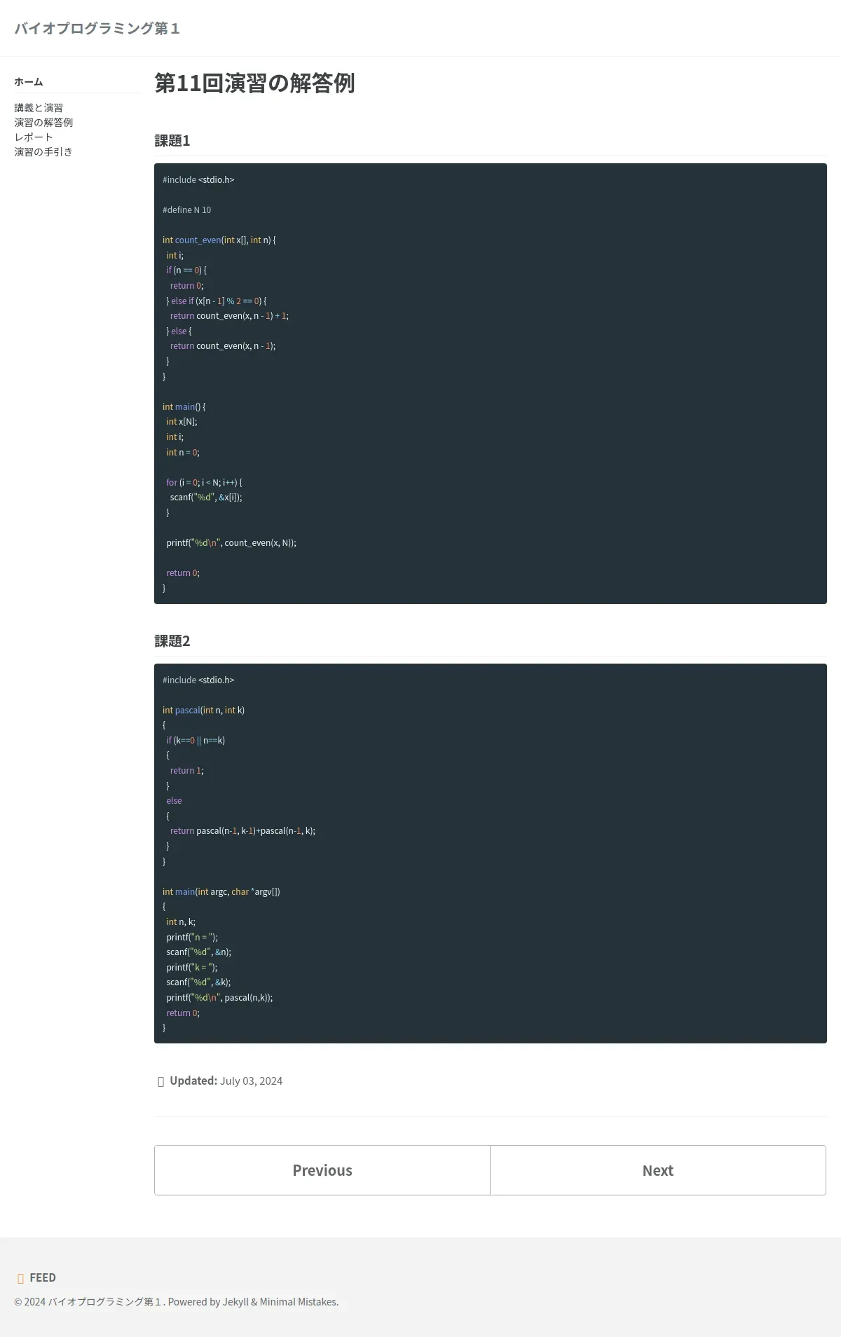Open the FEED text link
This screenshot has width=841, height=1337.
pos(43,1277)
